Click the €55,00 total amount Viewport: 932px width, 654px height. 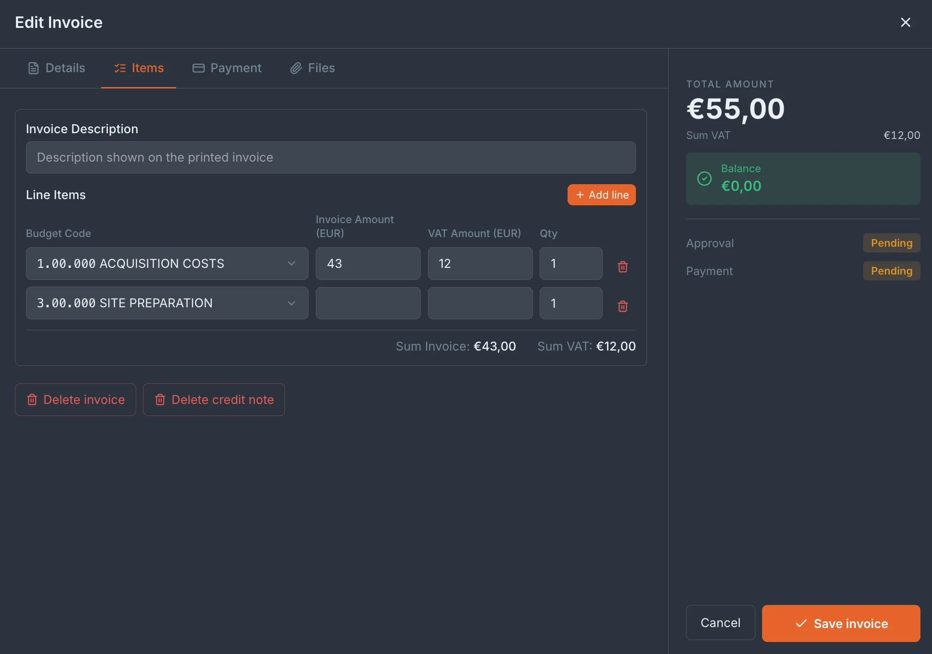tap(736, 109)
